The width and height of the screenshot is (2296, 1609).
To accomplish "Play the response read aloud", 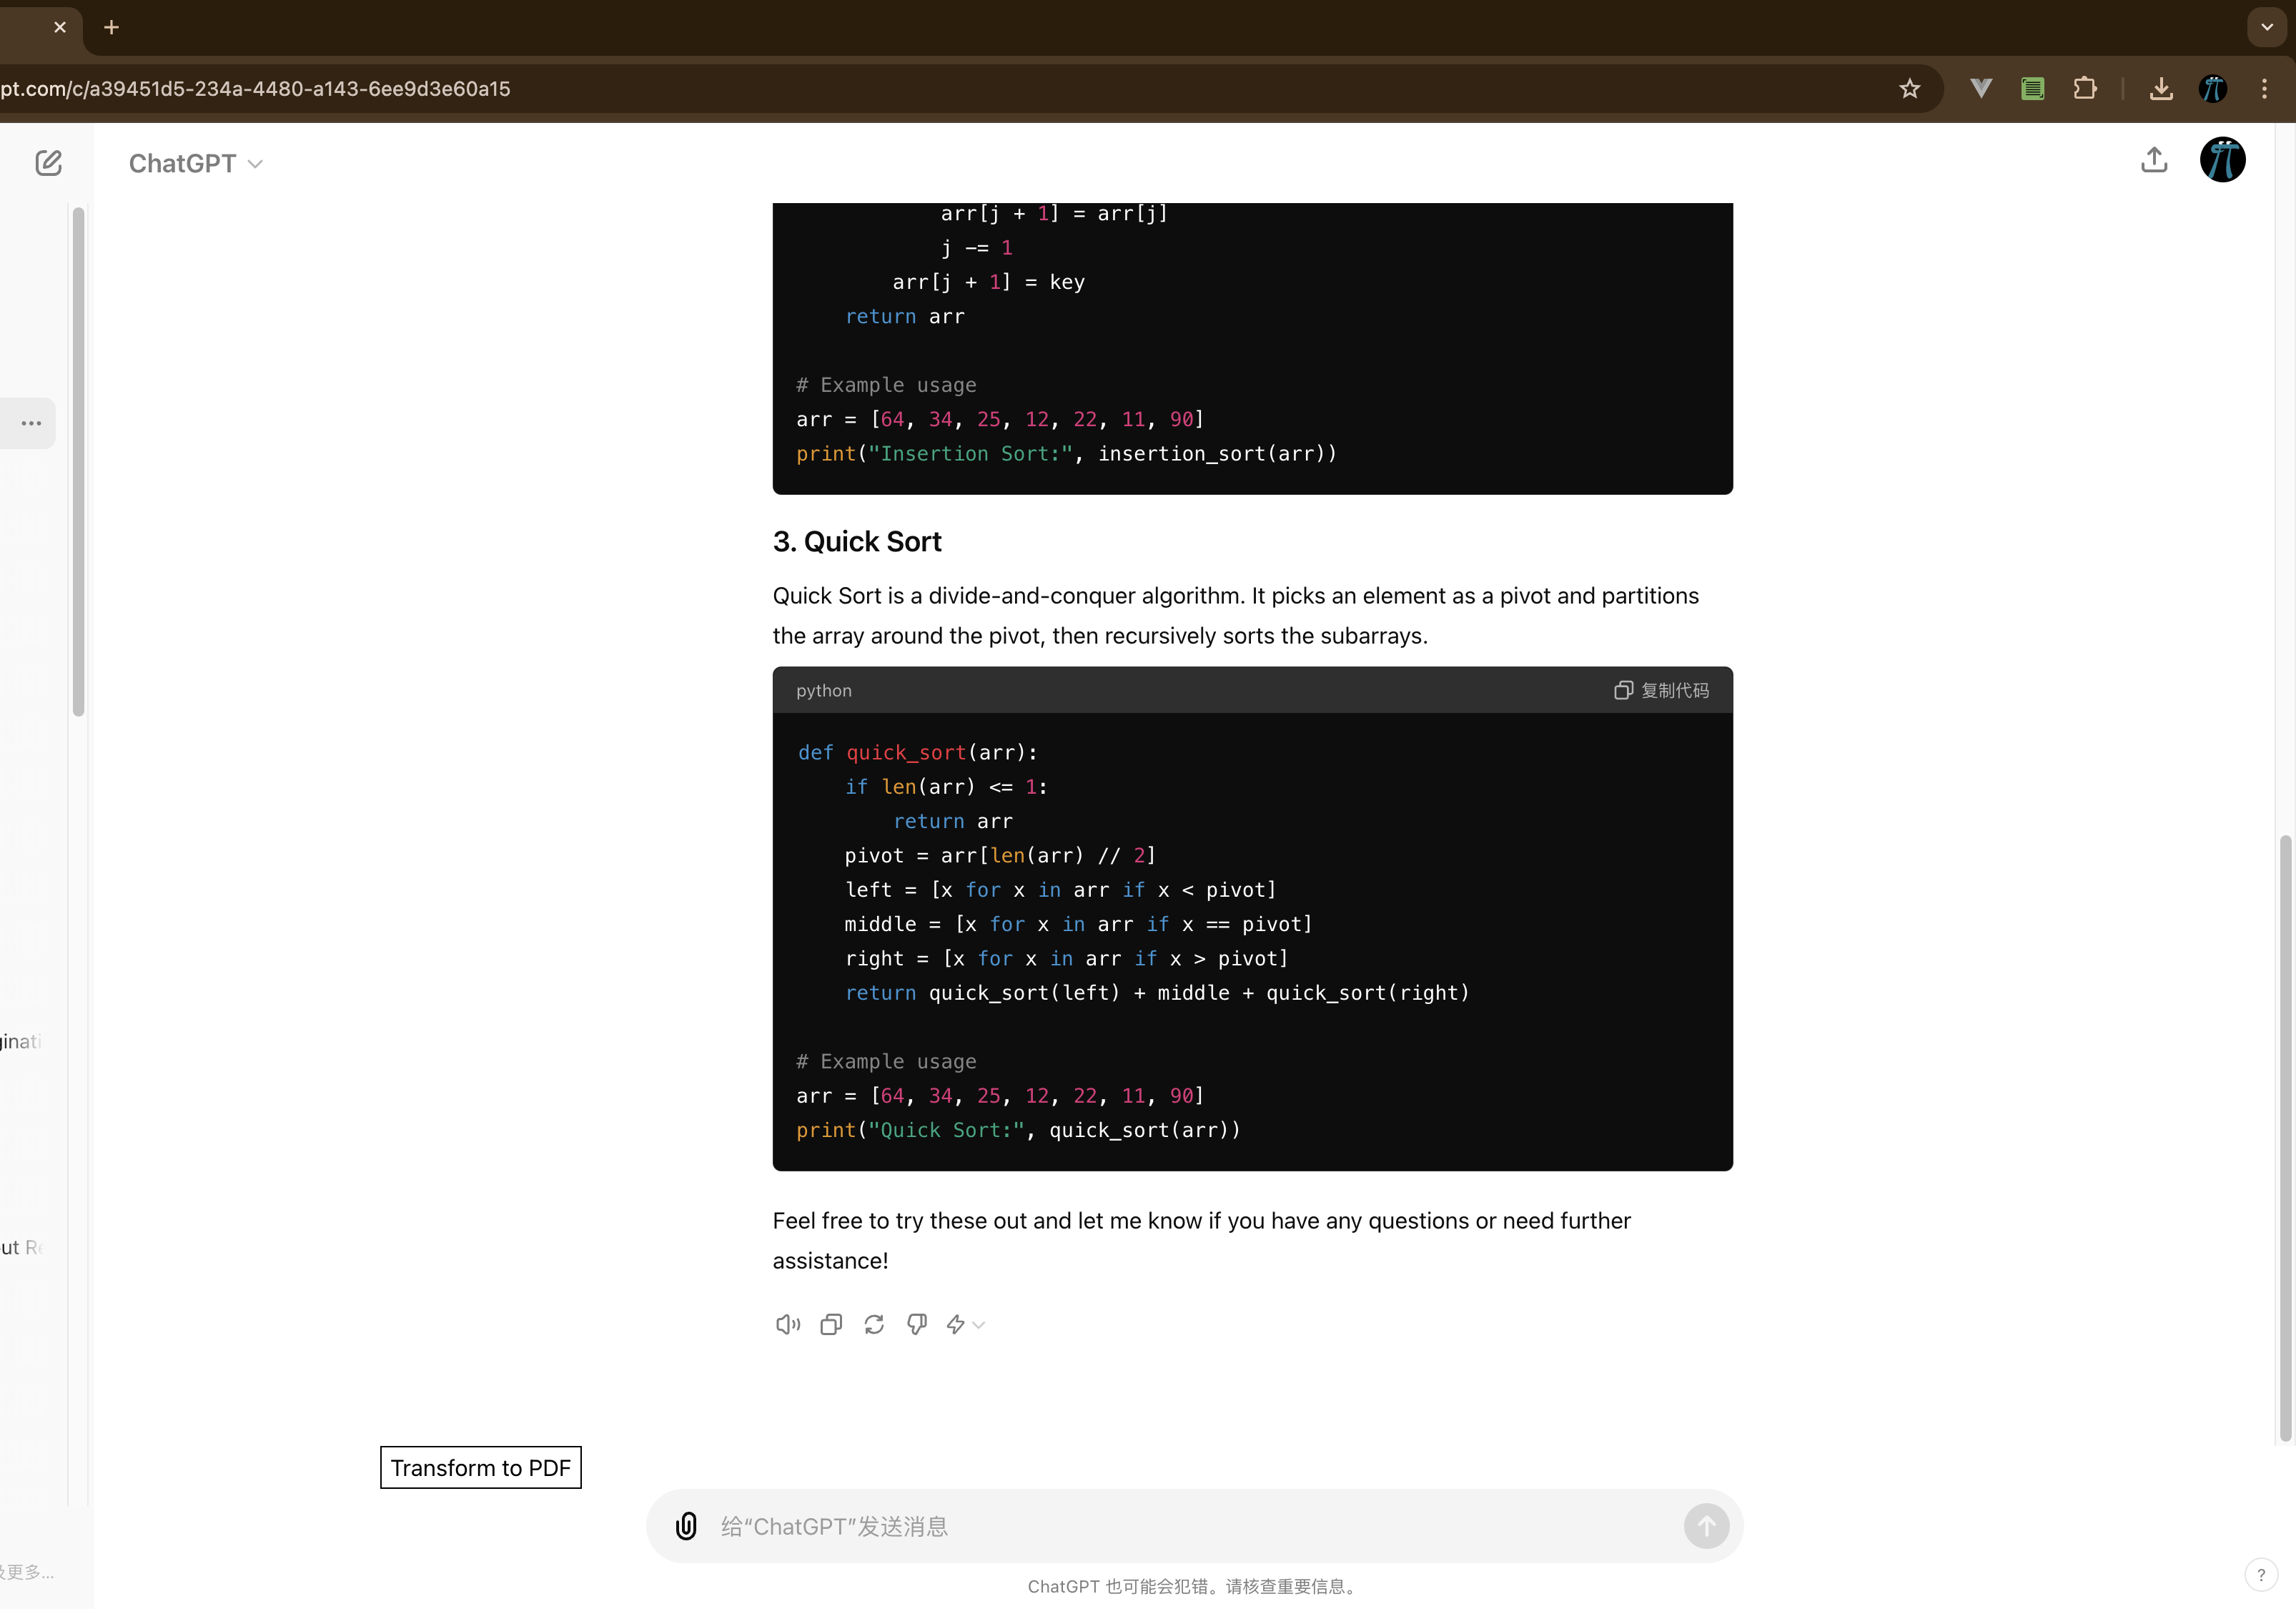I will point(788,1324).
